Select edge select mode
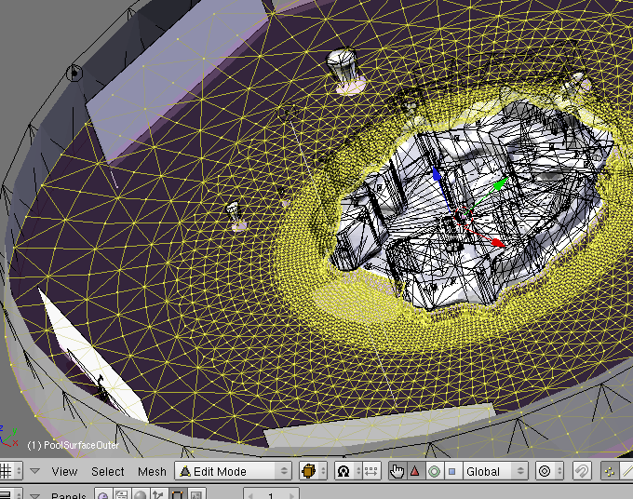633x499 pixels. (x=626, y=471)
